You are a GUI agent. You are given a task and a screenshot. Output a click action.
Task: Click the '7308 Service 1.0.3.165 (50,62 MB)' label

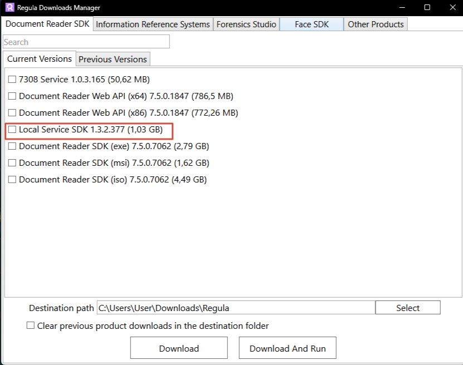[x=84, y=80]
